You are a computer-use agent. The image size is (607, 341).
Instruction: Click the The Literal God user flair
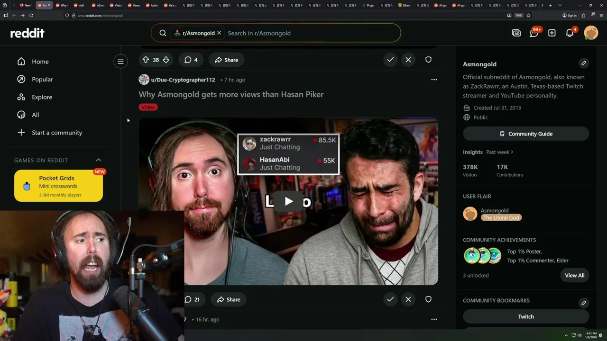tap(501, 217)
